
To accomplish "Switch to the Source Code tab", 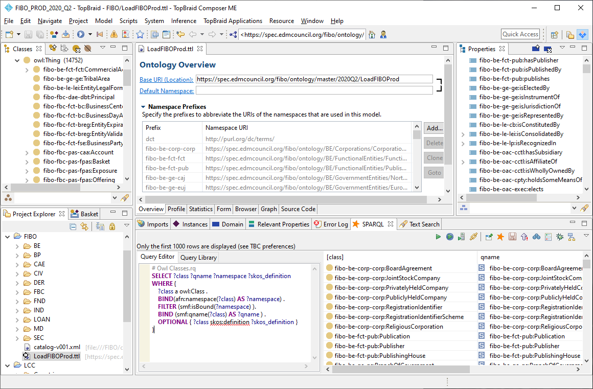I will (x=298, y=209).
